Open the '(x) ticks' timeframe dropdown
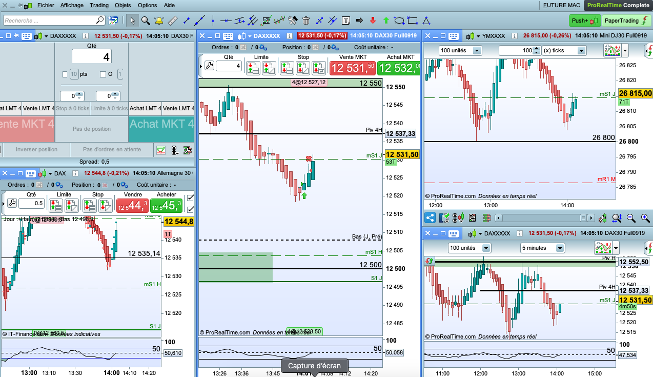The image size is (653, 377). (564, 50)
